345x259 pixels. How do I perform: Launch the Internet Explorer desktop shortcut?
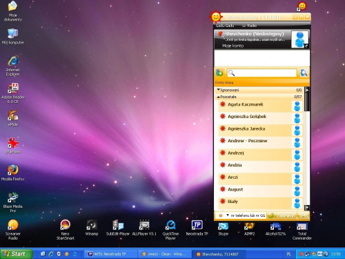pyautogui.click(x=13, y=66)
